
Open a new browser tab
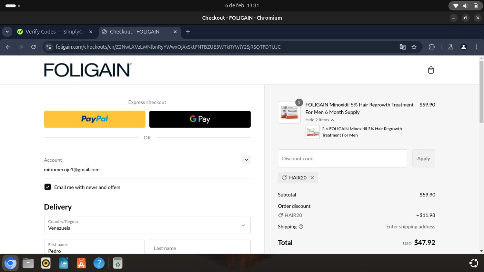pyautogui.click(x=188, y=32)
